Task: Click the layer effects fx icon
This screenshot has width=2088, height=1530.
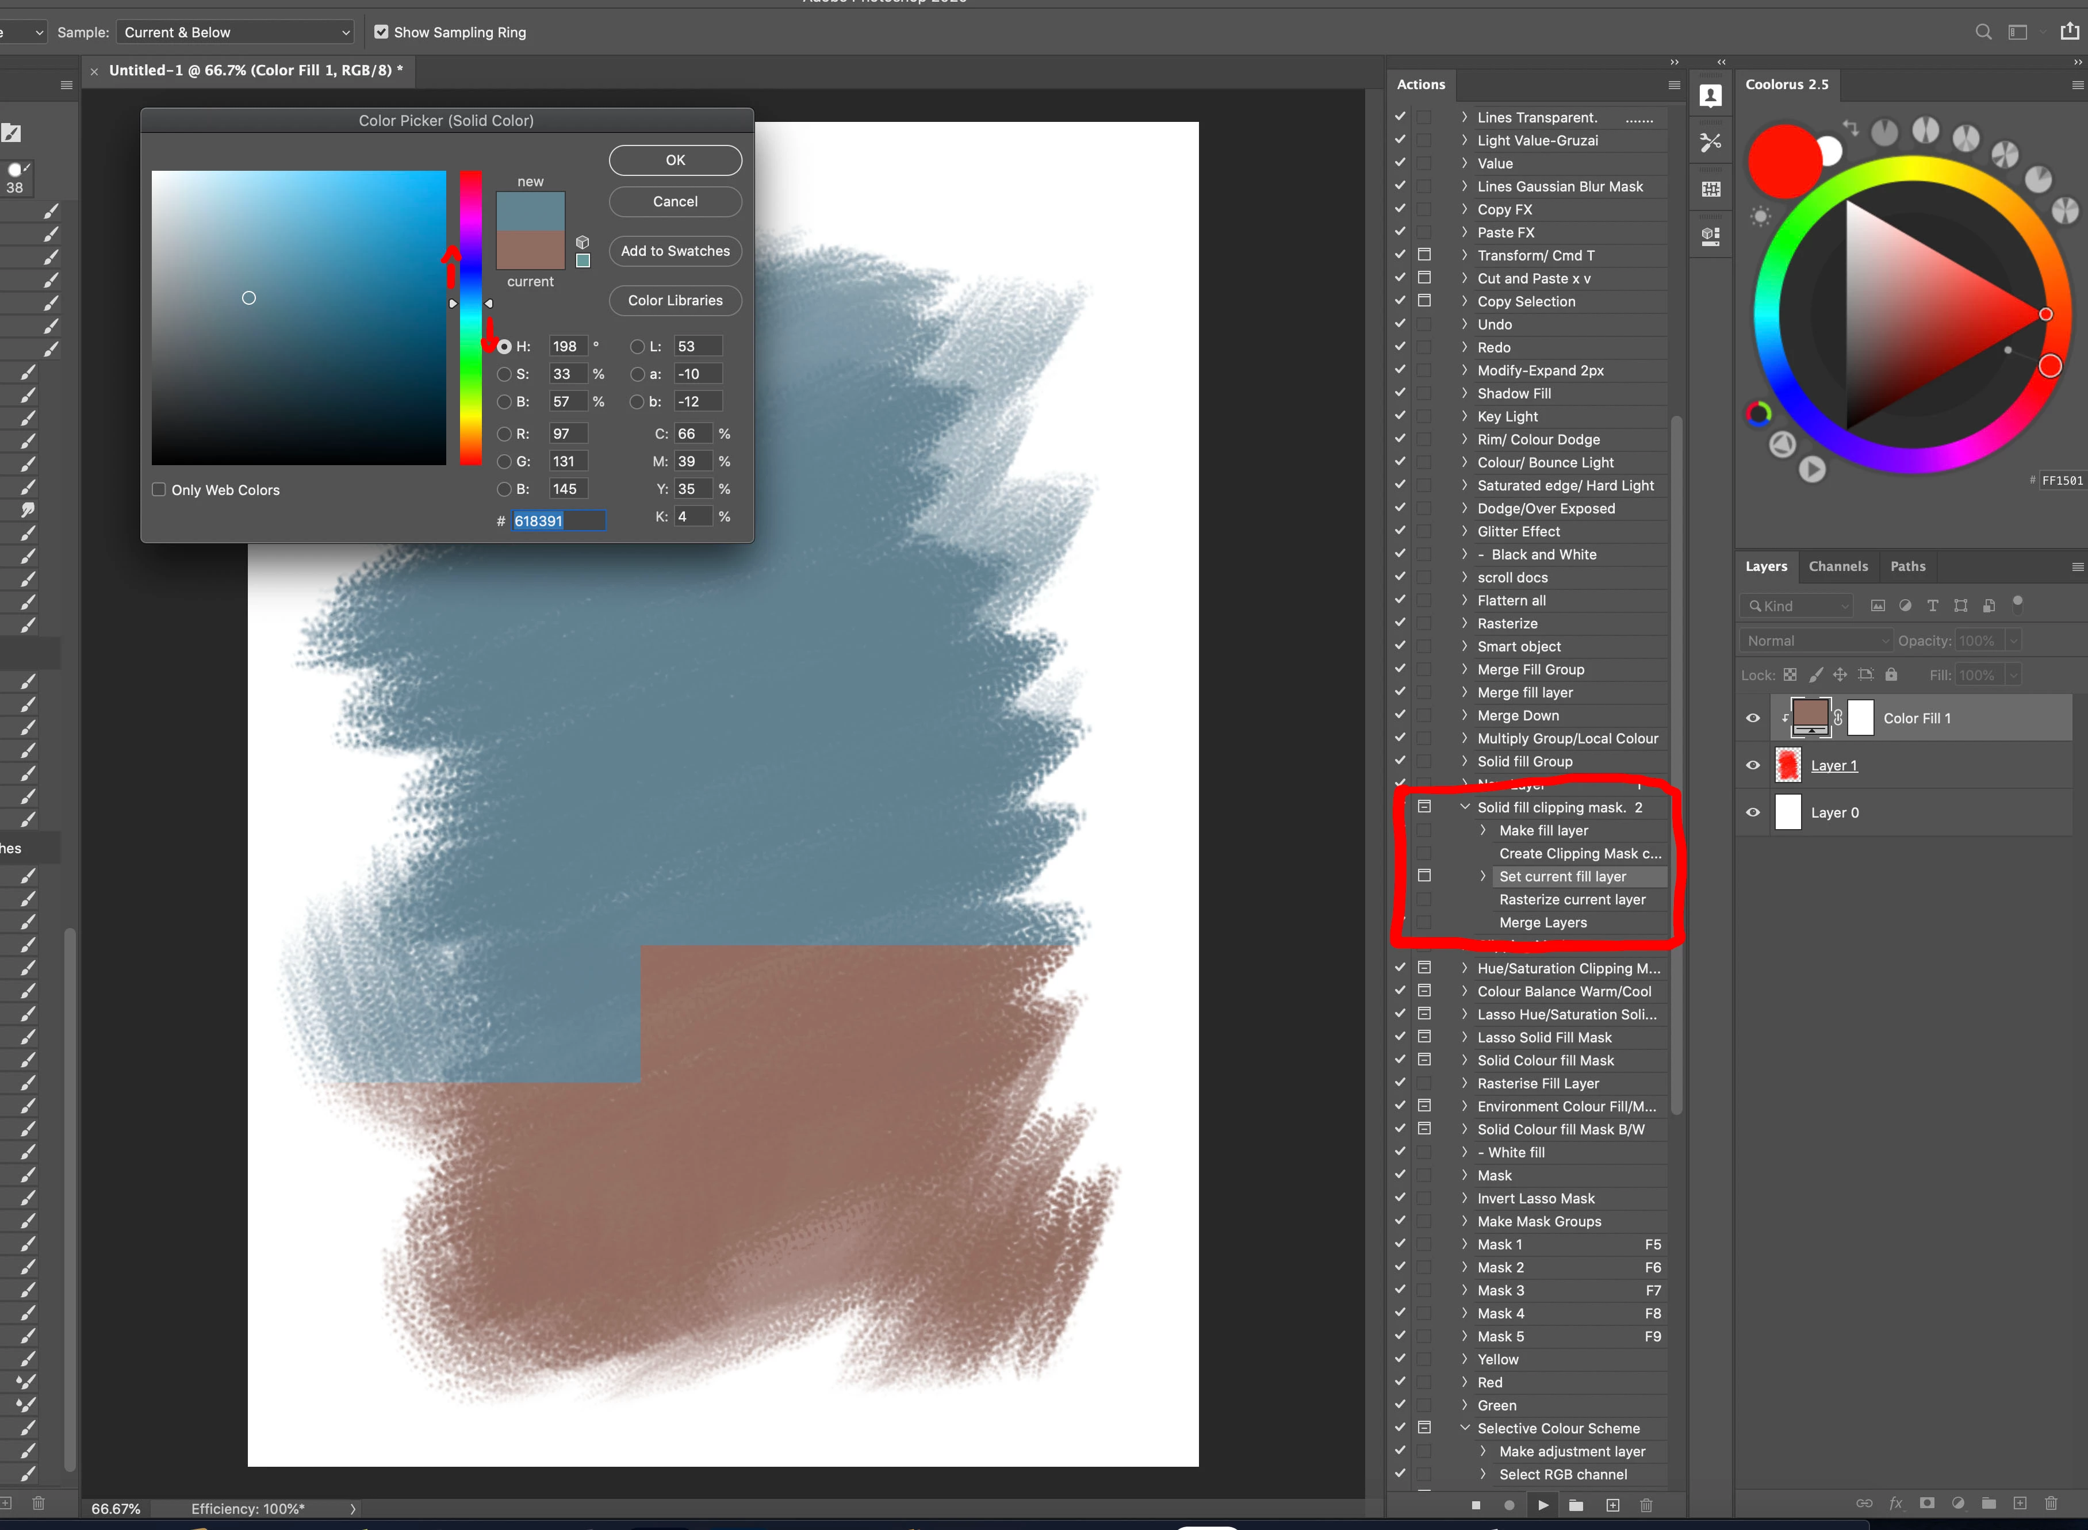Action: click(x=1895, y=1503)
